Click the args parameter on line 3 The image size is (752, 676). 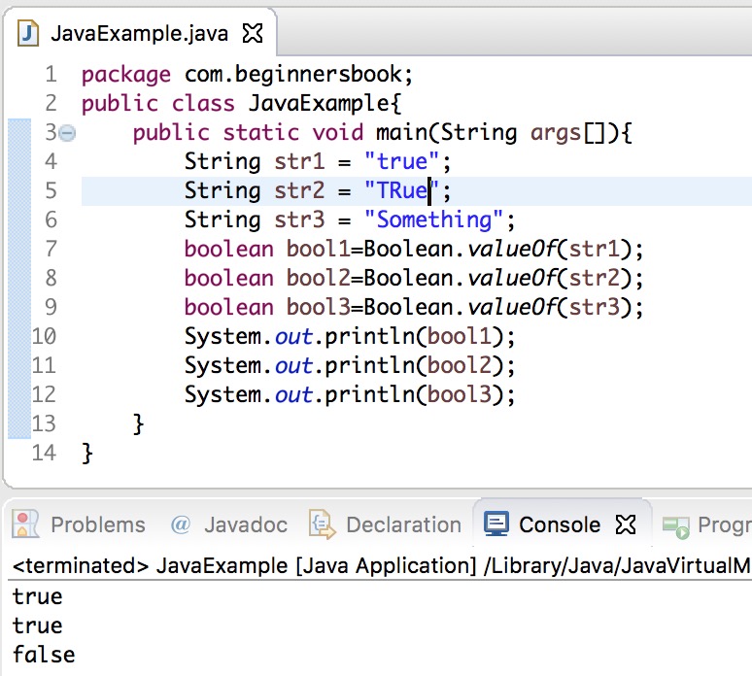pos(556,134)
